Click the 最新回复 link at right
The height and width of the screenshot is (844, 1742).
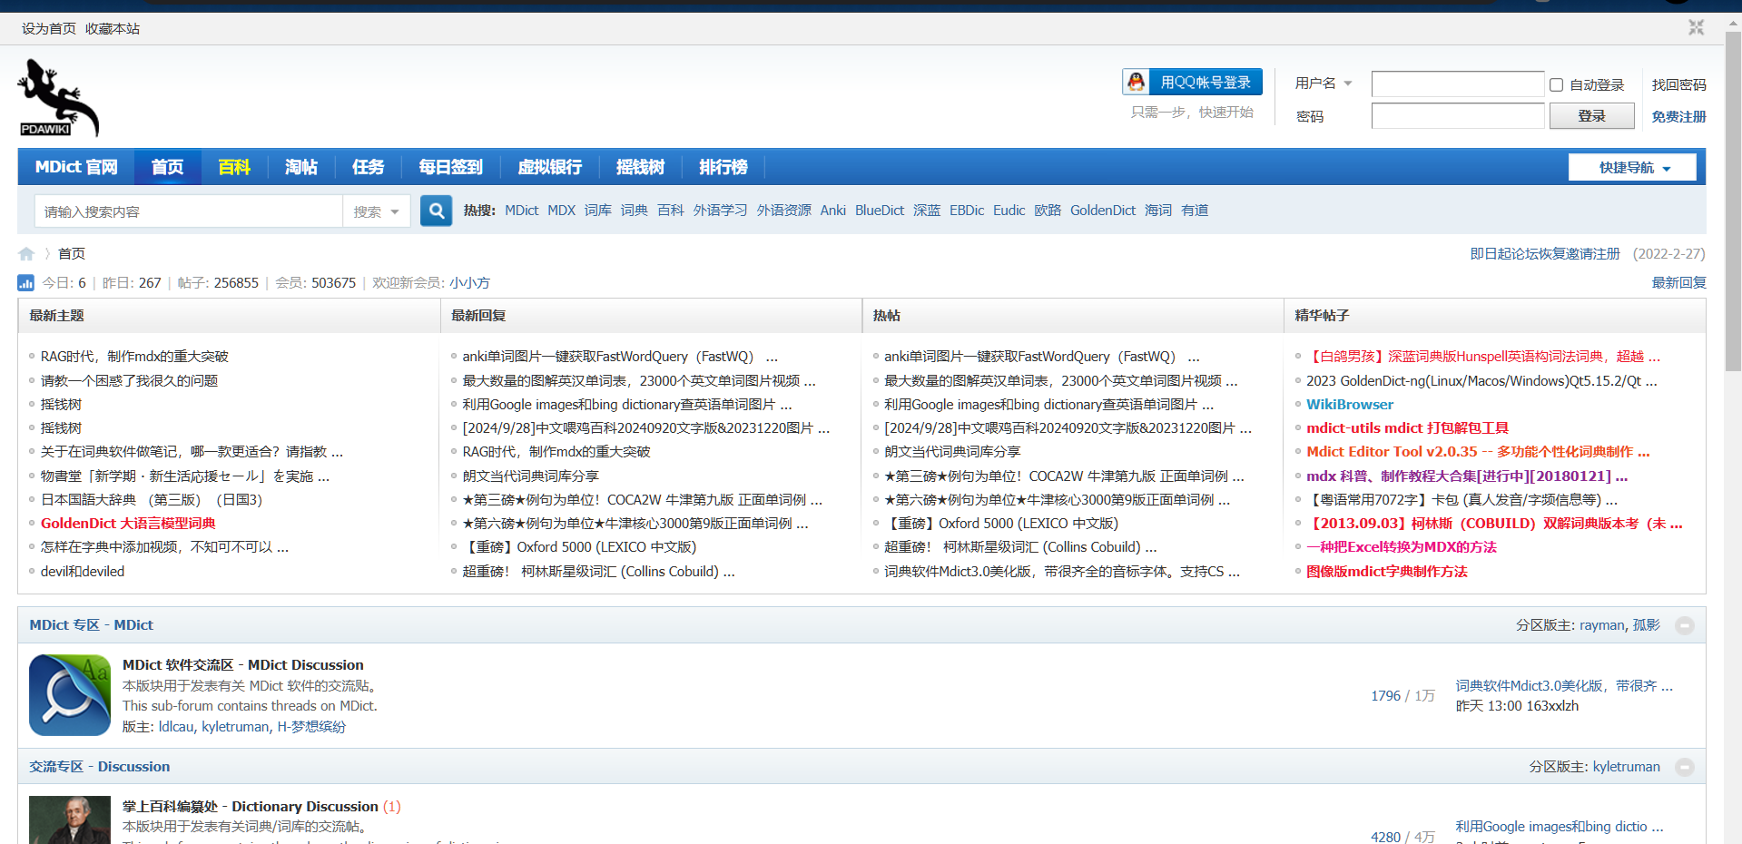point(1678,283)
